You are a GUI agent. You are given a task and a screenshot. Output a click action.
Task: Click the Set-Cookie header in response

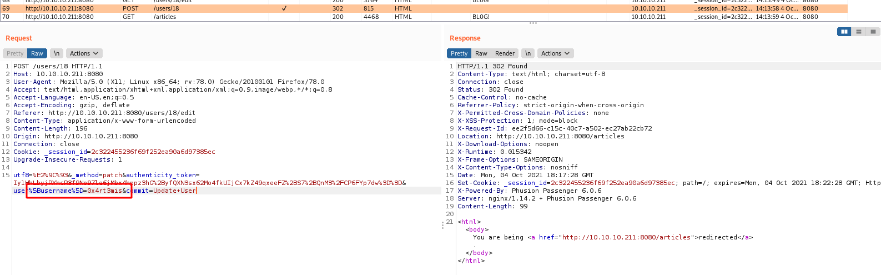(669, 183)
